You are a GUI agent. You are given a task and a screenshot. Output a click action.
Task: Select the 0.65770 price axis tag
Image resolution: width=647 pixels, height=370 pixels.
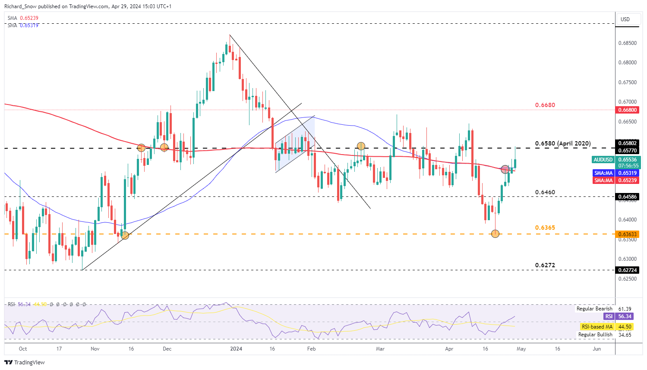pos(628,151)
